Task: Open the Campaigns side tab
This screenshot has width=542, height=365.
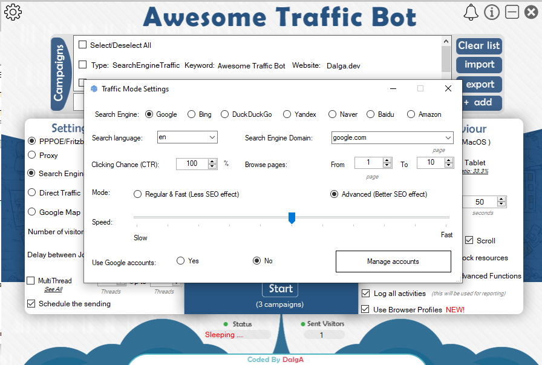Action: (61, 74)
